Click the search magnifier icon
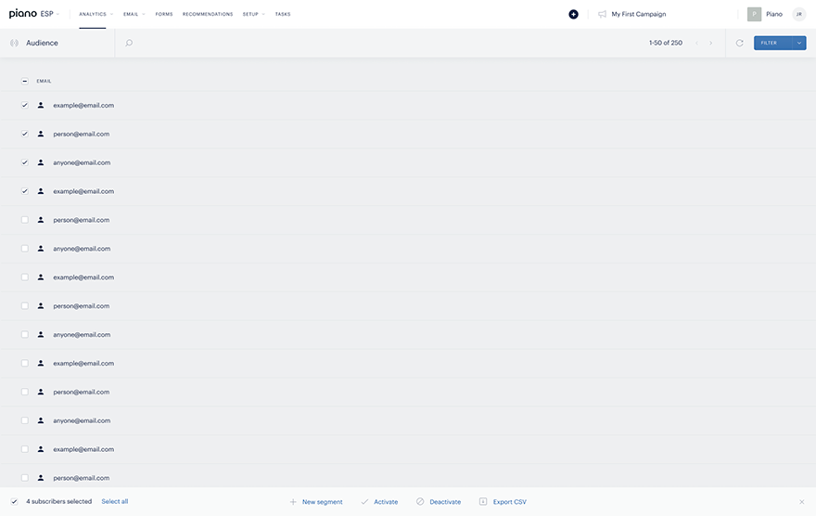The width and height of the screenshot is (816, 516). pos(129,43)
